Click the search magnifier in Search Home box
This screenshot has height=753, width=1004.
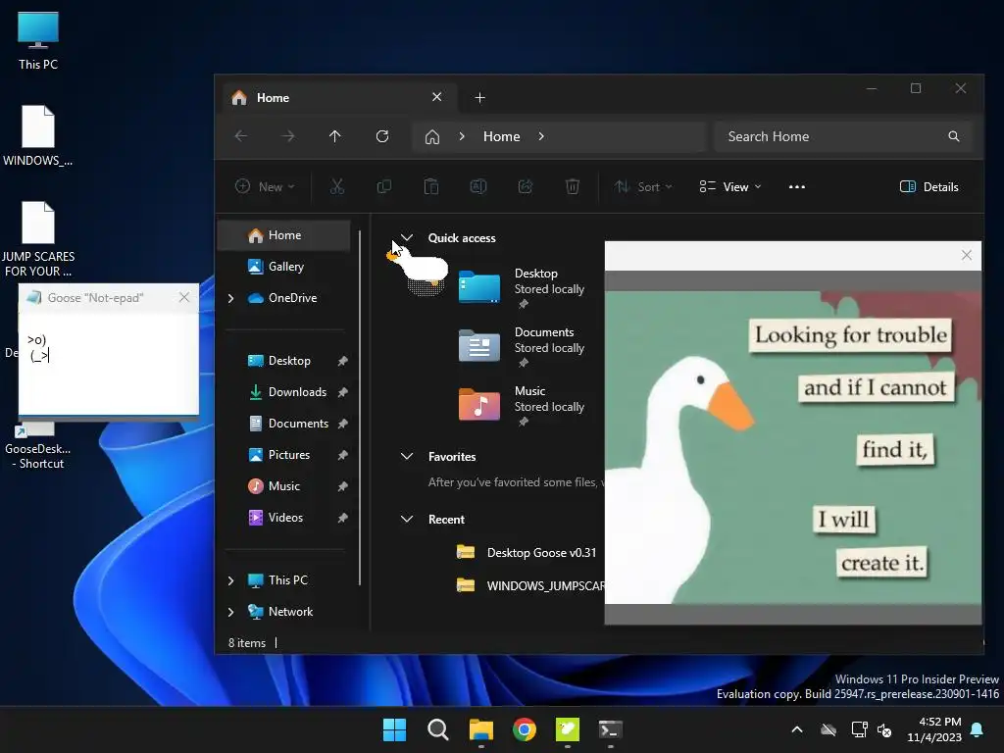(953, 136)
